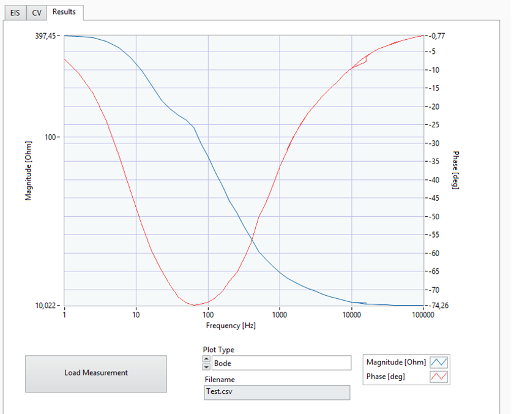Image resolution: width=514 pixels, height=414 pixels.
Task: Select the 10,022 magnitude axis minimum label
Action: [45, 306]
